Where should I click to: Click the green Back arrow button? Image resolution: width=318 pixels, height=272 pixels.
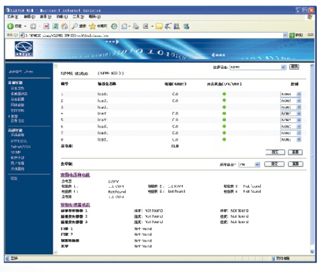pos(10,26)
